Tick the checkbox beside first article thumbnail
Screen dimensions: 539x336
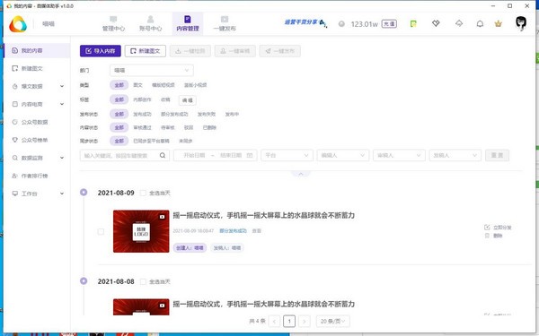click(x=101, y=231)
